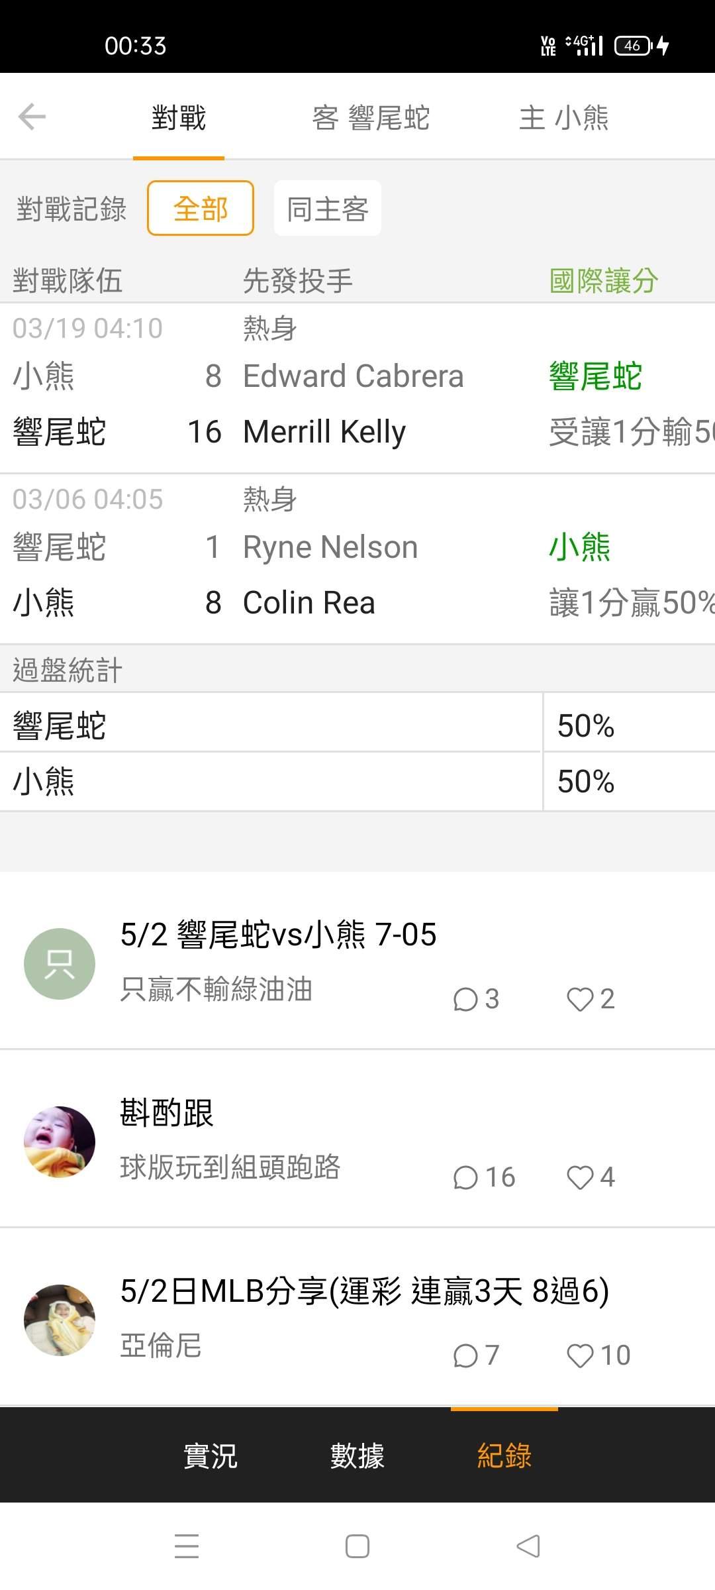Viewport: 715px width, 1590px height.
Task: Open the 對戰 tab
Action: point(179,118)
